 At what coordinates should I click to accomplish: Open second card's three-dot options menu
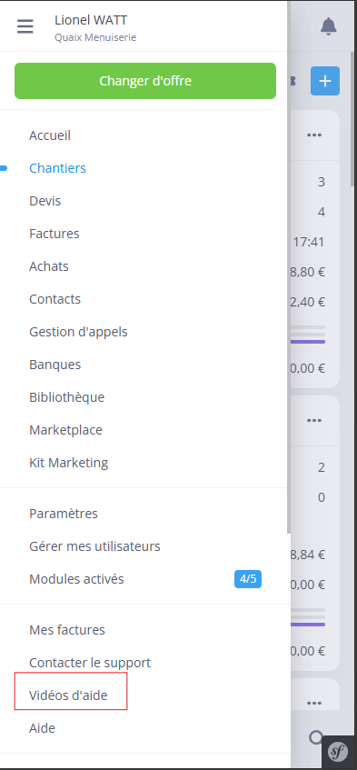(314, 420)
